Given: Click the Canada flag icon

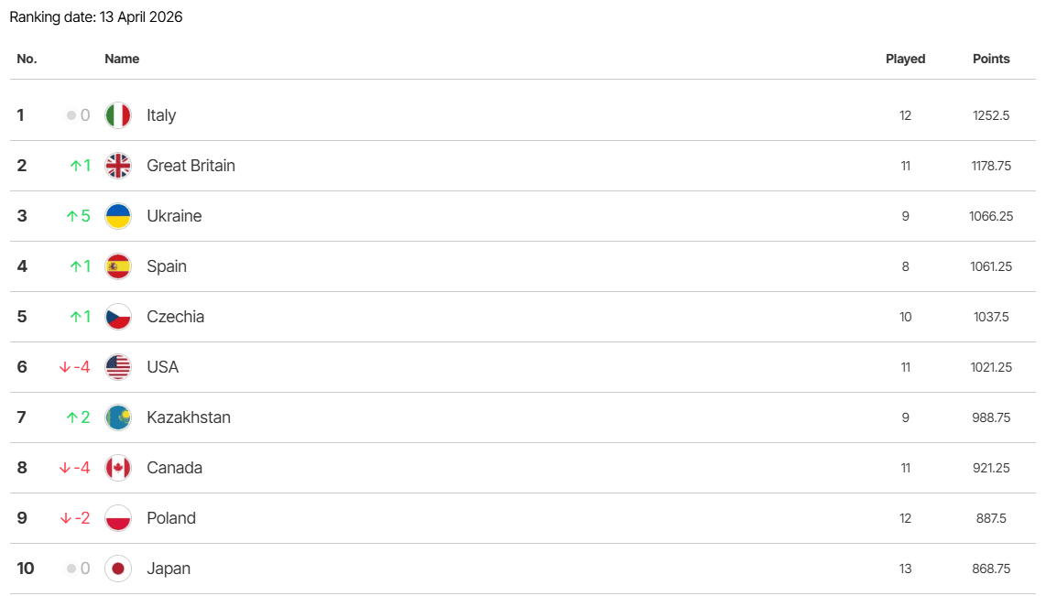Looking at the screenshot, I should pos(118,468).
